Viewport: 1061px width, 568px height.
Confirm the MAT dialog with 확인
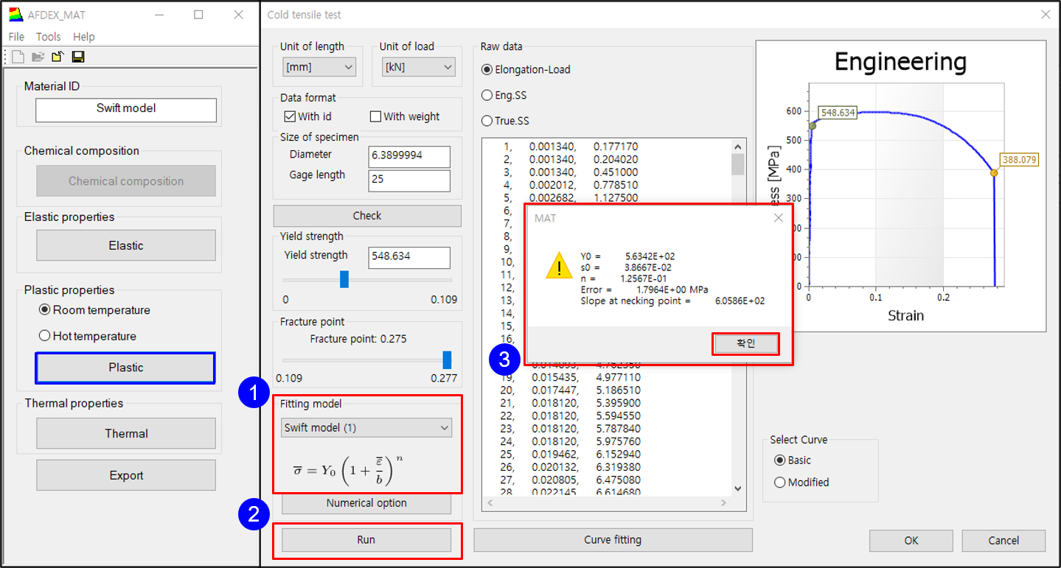pyautogui.click(x=745, y=344)
